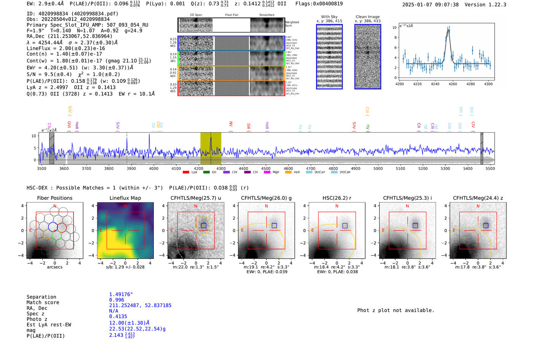Click the S/N = 9.5(±0.4) text

click(x=49, y=74)
